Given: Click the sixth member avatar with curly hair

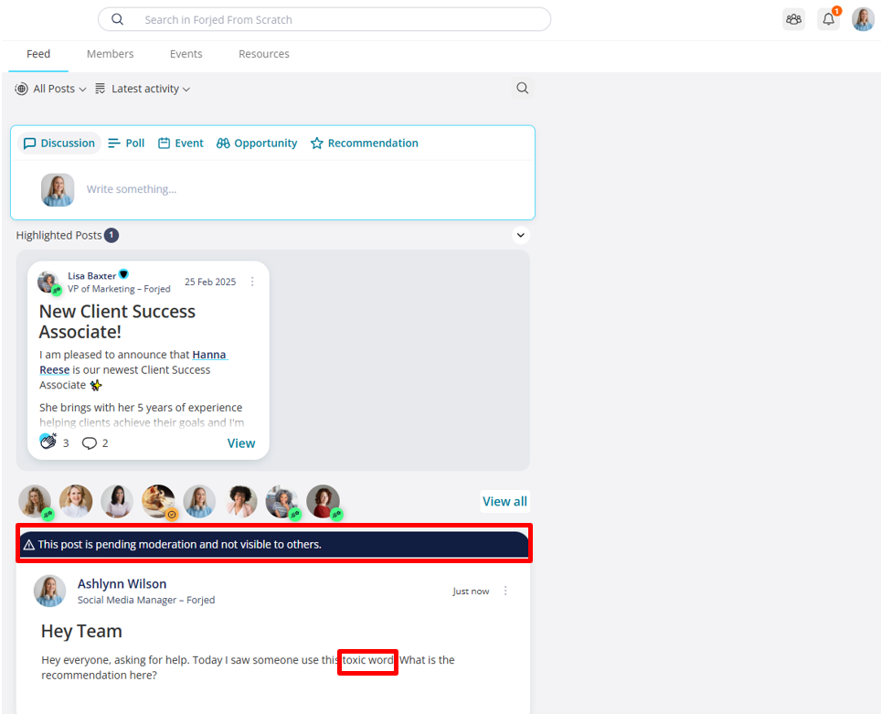Looking at the screenshot, I should (x=241, y=501).
